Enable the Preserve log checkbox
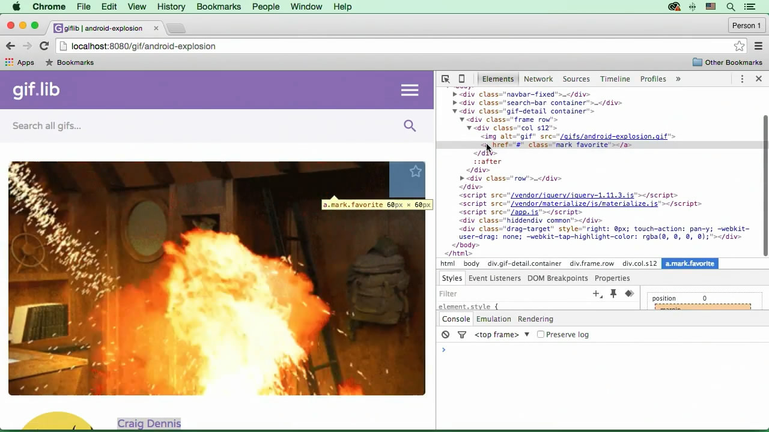769x432 pixels. (x=541, y=335)
